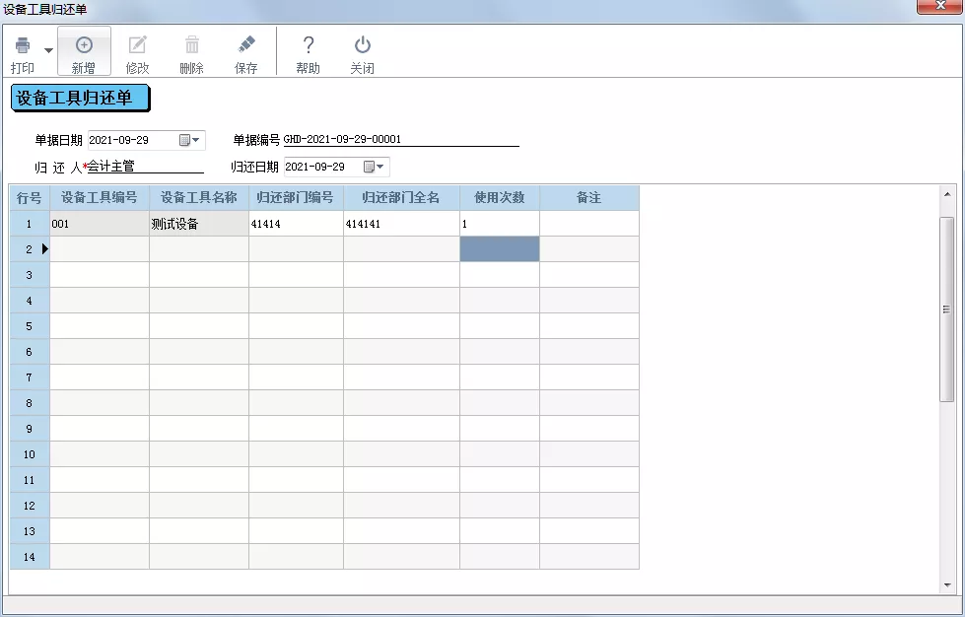
Task: Open the 归还日期 calendar dropdown
Action: pyautogui.click(x=375, y=167)
